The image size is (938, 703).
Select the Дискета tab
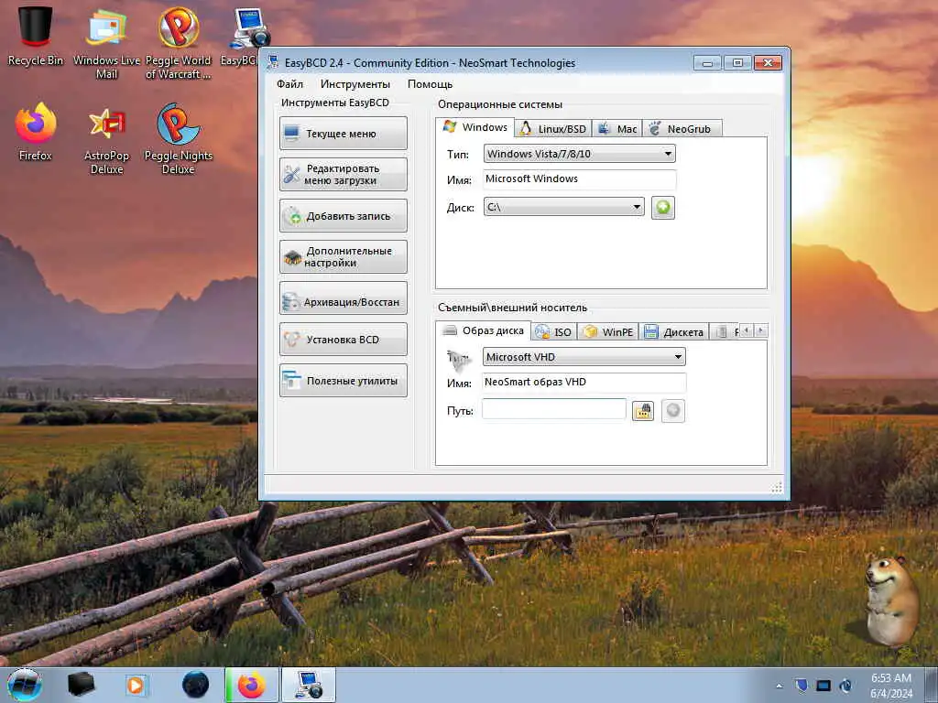(x=674, y=331)
